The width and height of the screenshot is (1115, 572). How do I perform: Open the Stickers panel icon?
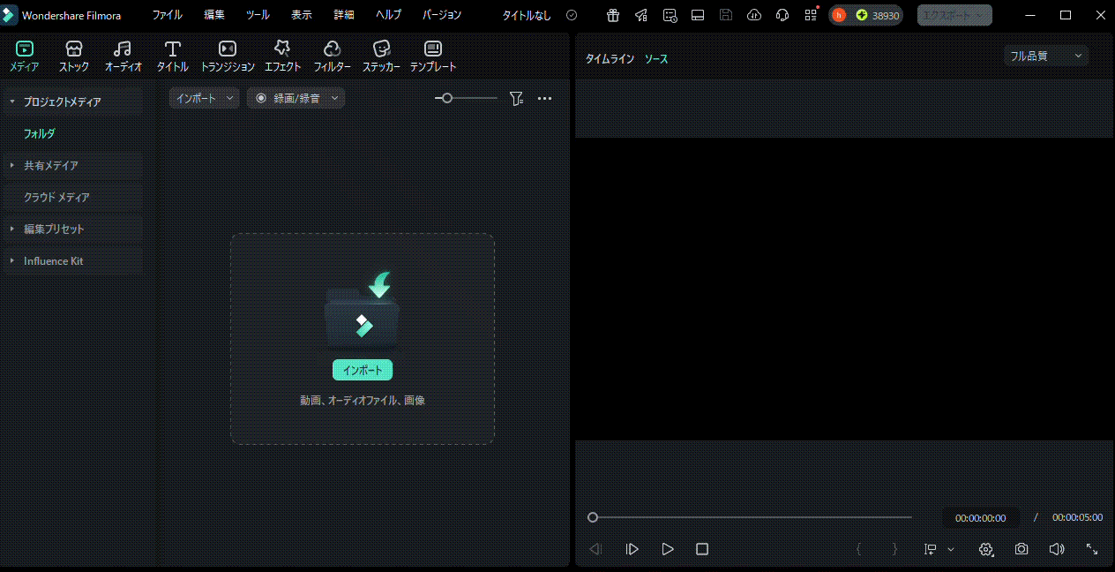pos(381,49)
